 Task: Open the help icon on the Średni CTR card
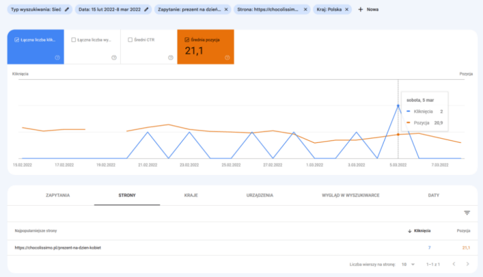(170, 57)
